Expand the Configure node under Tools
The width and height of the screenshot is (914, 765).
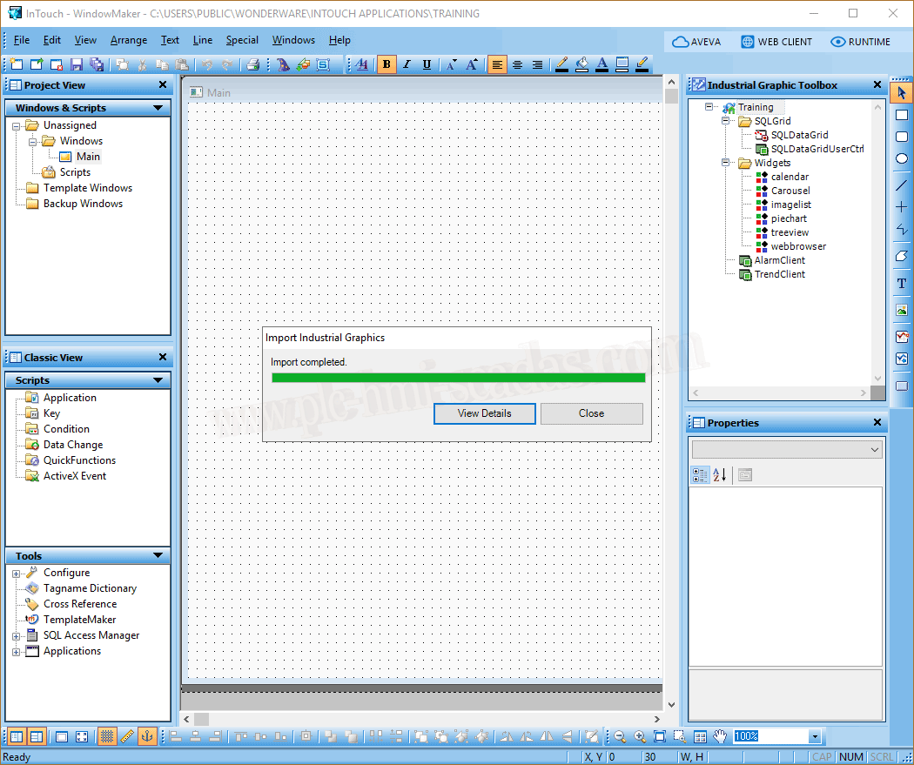[x=16, y=574]
